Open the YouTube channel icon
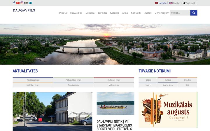The image size is (210, 131). [x=18, y=3]
